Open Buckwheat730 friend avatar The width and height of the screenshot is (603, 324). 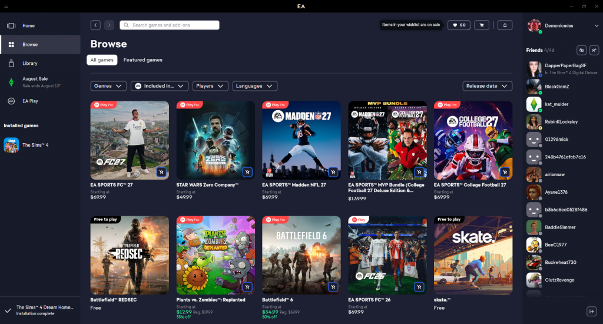click(x=534, y=262)
